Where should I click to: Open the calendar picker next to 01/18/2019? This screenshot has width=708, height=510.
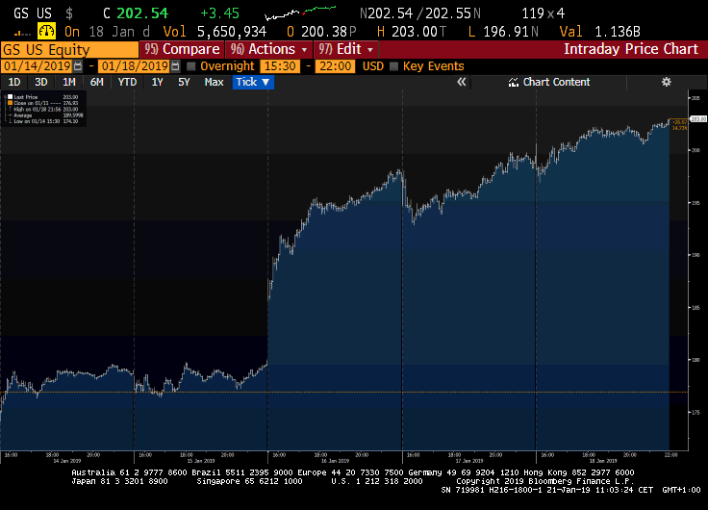(175, 66)
